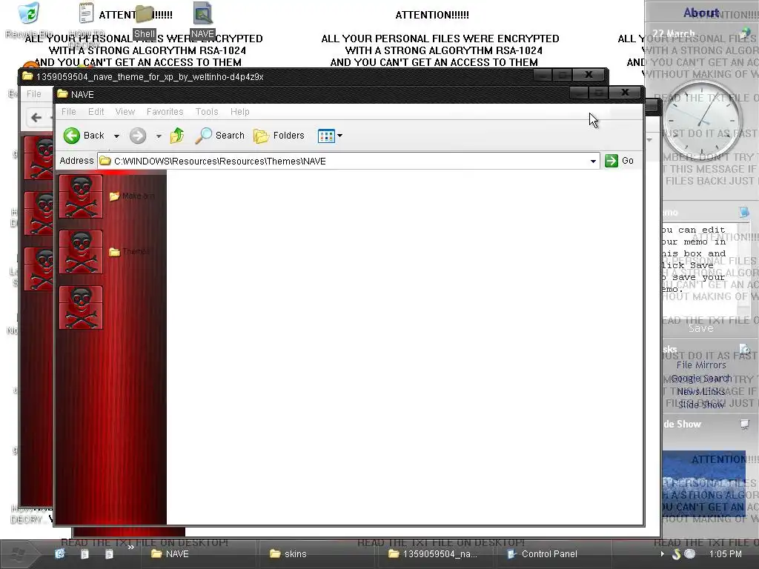Click the top skull thumbnail in NAVE pane
Screen dimensions: 759x569
pyautogui.click(x=81, y=196)
